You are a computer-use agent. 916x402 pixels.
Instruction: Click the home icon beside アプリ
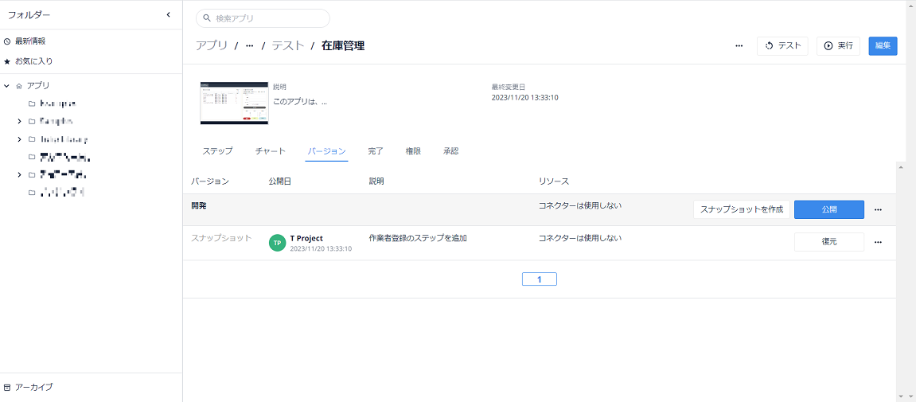19,86
